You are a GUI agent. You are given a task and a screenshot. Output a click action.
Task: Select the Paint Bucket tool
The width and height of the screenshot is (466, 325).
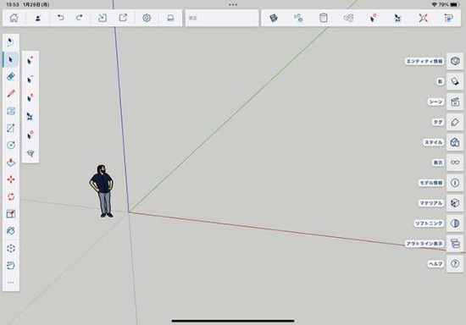[11, 230]
